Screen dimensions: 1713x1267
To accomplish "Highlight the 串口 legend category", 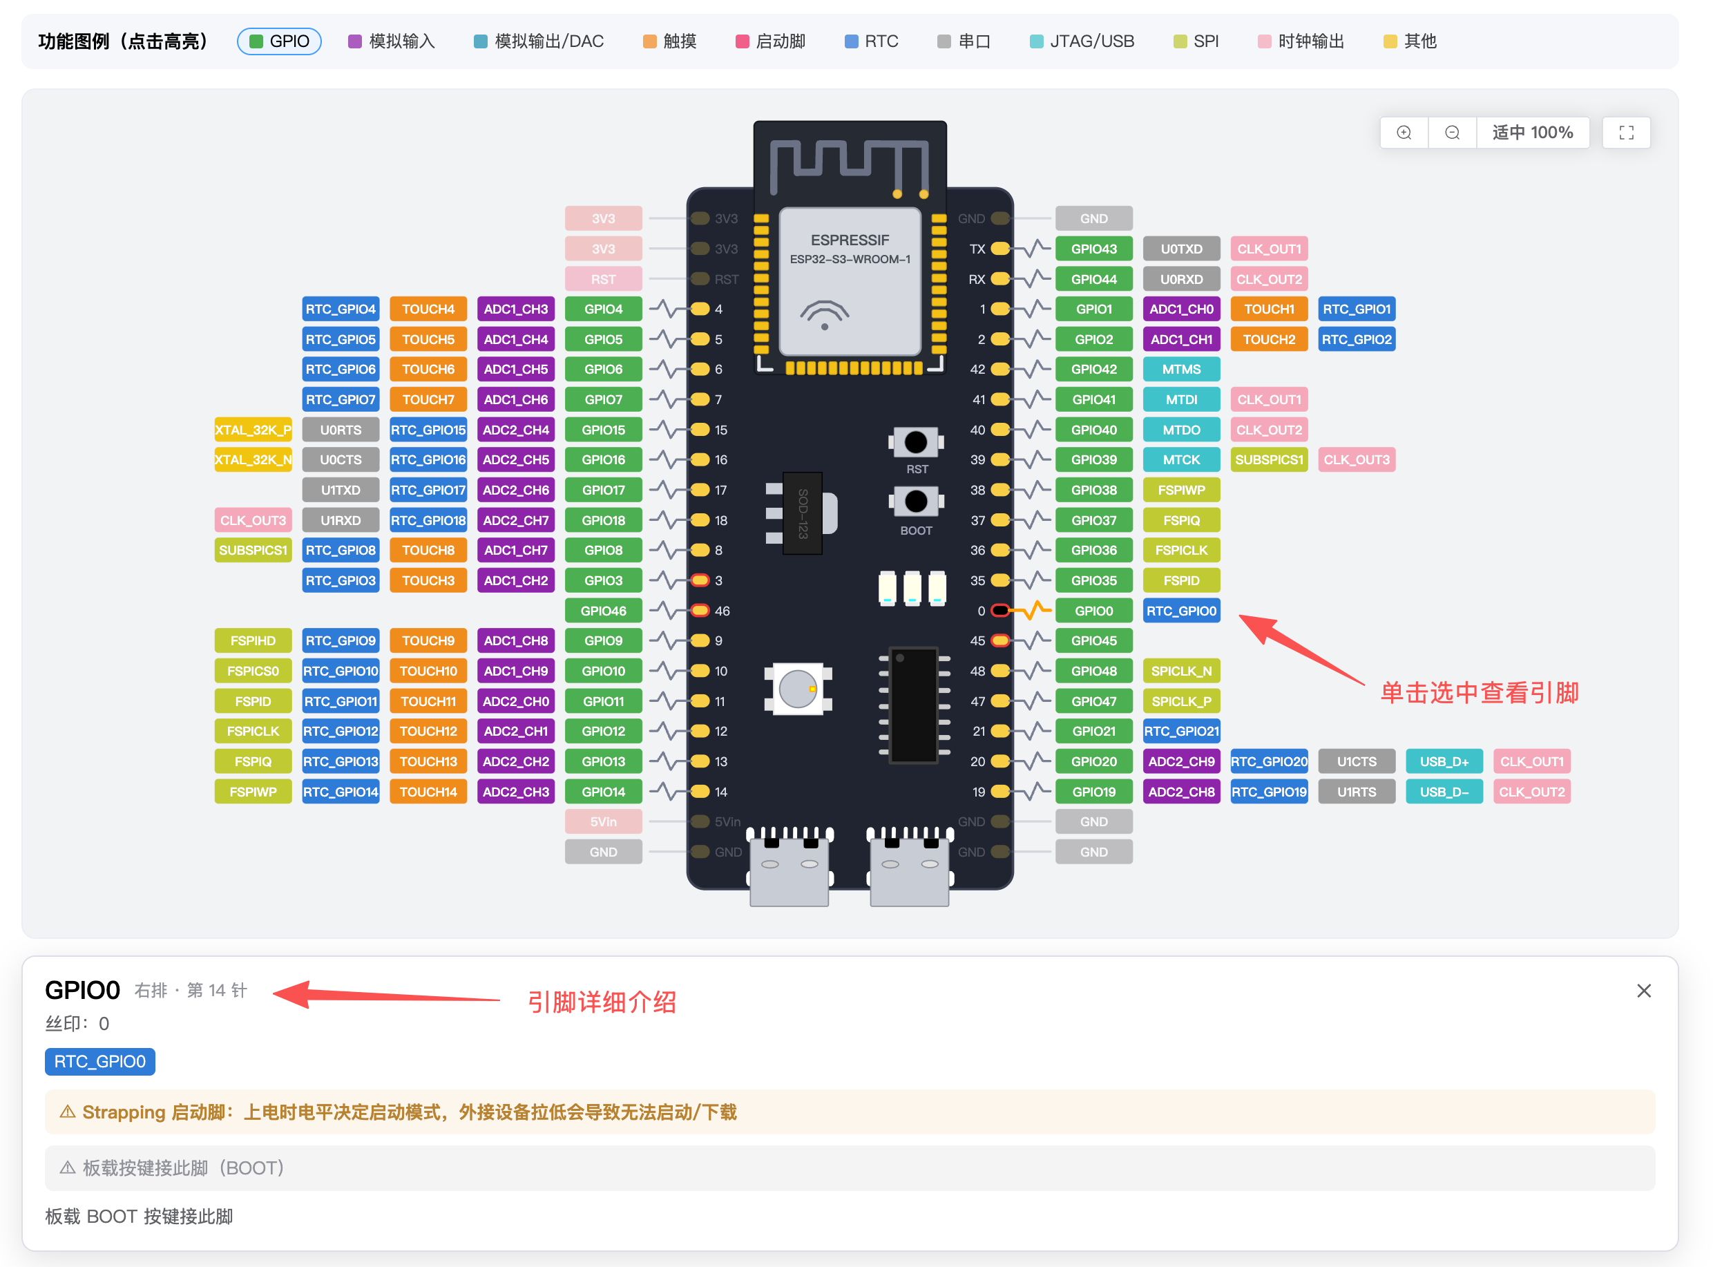I will [x=964, y=41].
